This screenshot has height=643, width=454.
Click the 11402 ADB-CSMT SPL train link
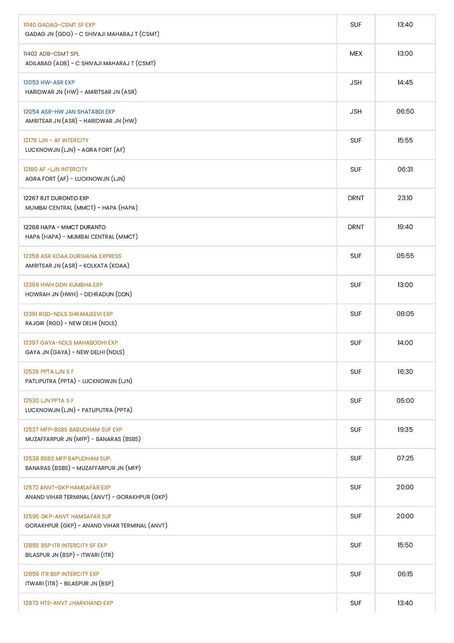click(x=51, y=54)
